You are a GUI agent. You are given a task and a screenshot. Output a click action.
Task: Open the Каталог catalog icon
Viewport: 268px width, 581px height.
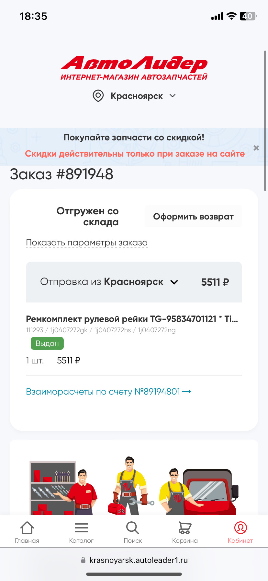(x=81, y=527)
